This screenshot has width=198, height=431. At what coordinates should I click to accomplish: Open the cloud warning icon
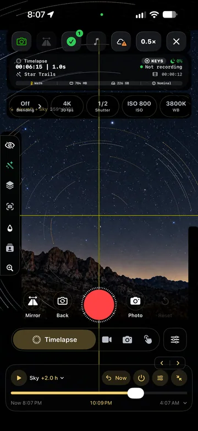(121, 41)
